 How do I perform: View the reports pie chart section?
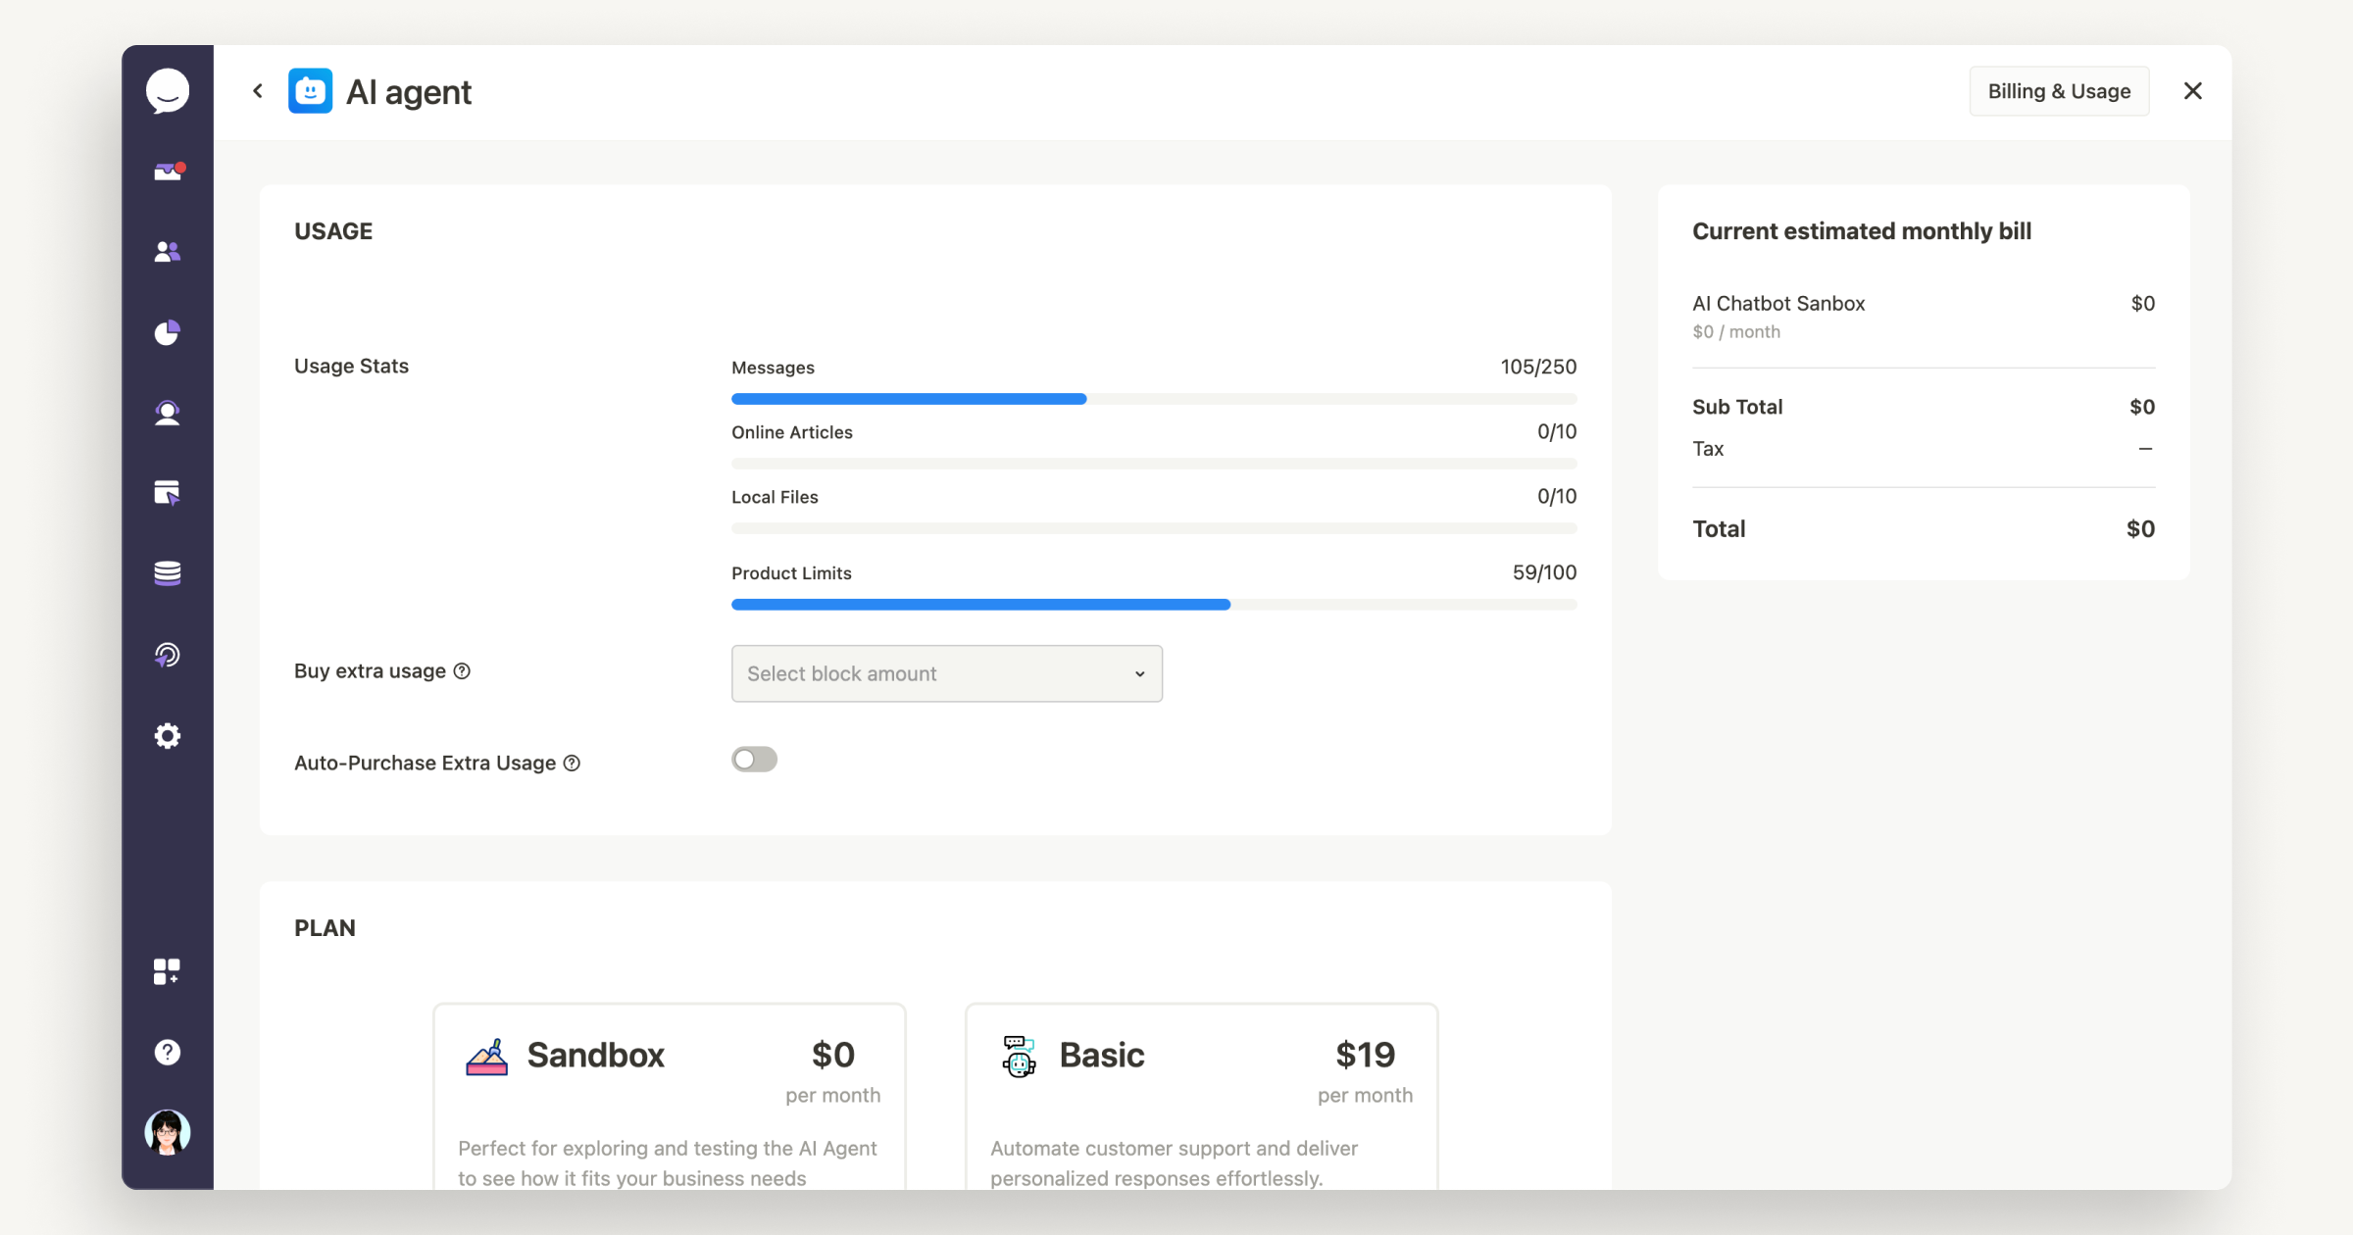167,332
